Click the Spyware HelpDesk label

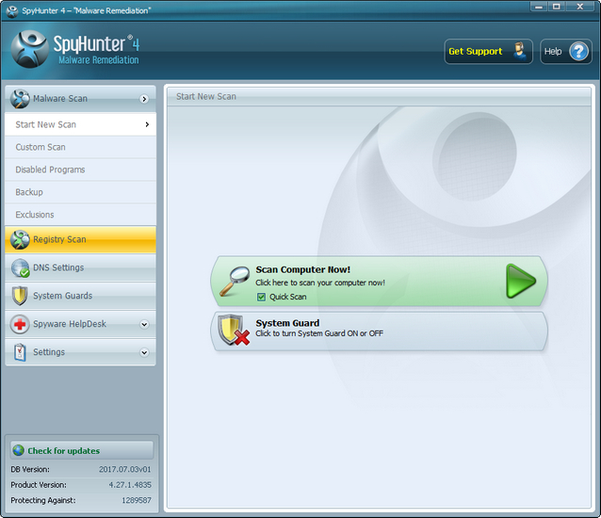point(70,324)
